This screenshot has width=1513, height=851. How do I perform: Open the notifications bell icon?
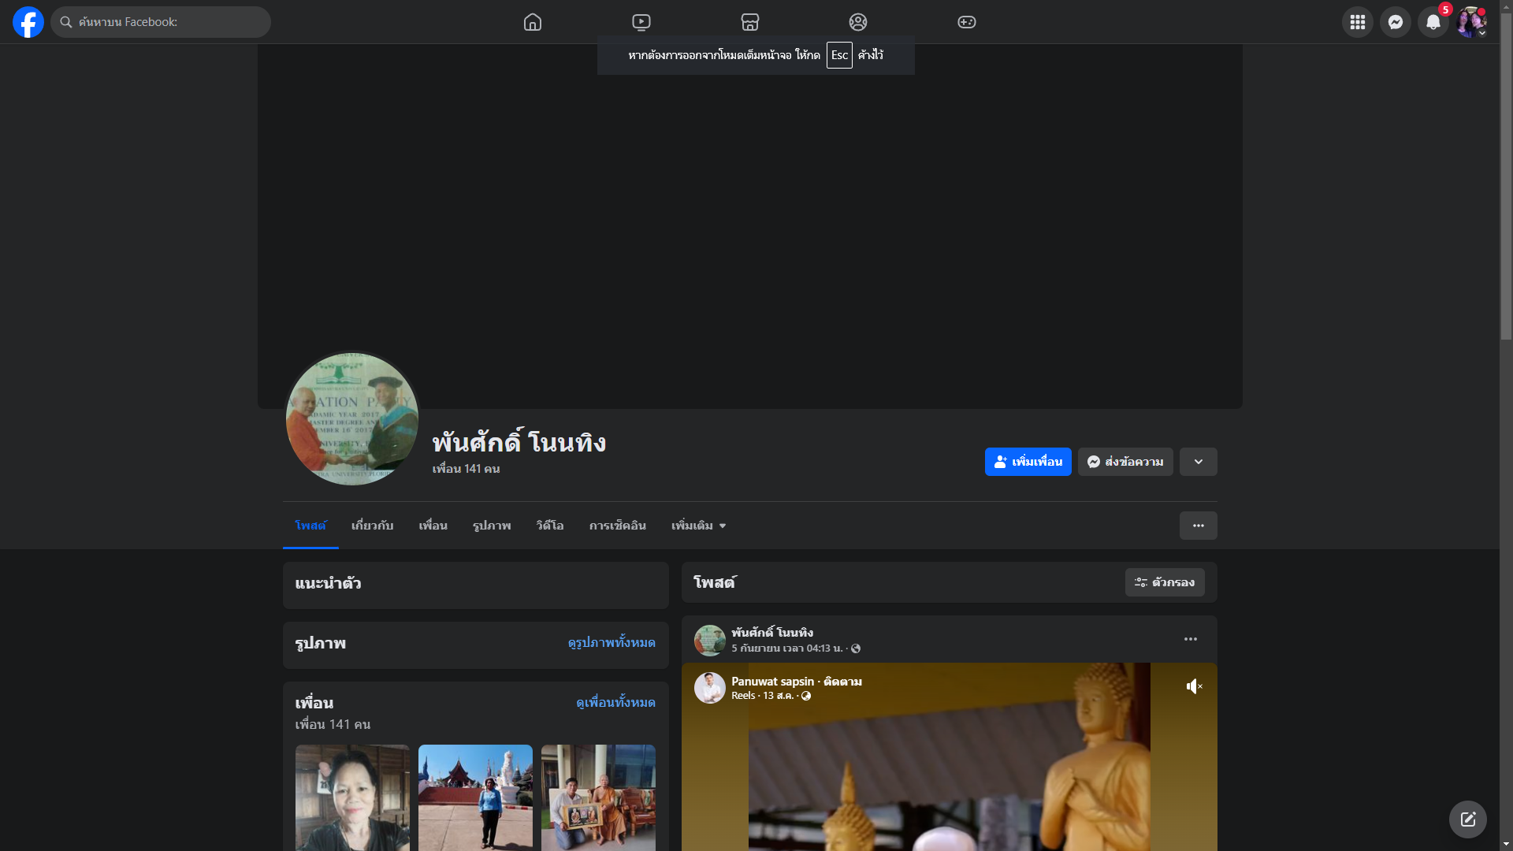point(1433,22)
